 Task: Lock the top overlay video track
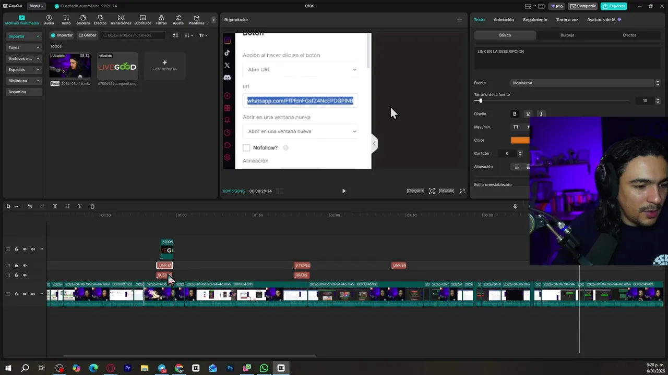16,249
